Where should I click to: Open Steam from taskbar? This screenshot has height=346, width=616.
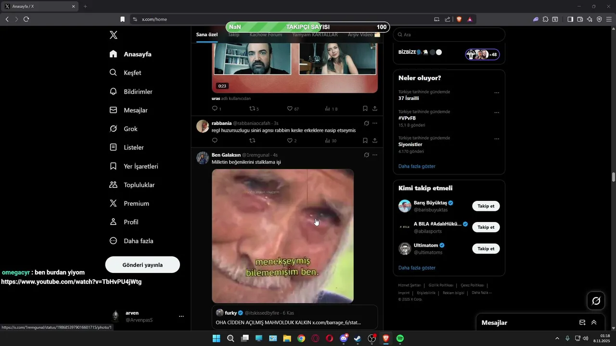(358, 338)
